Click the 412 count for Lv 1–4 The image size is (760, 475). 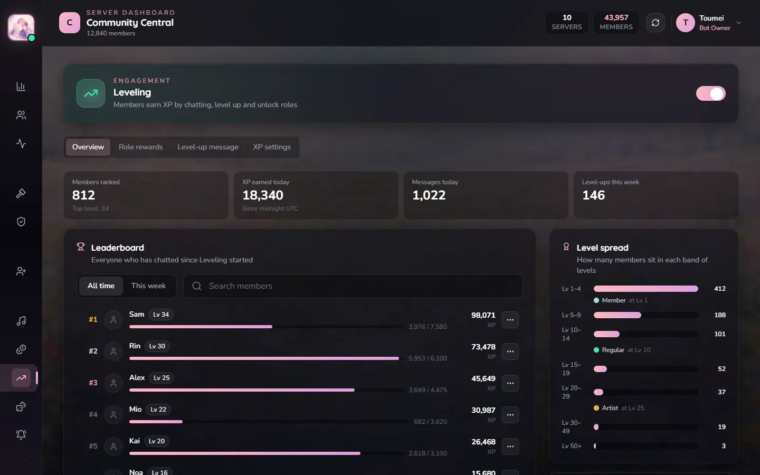(x=720, y=289)
